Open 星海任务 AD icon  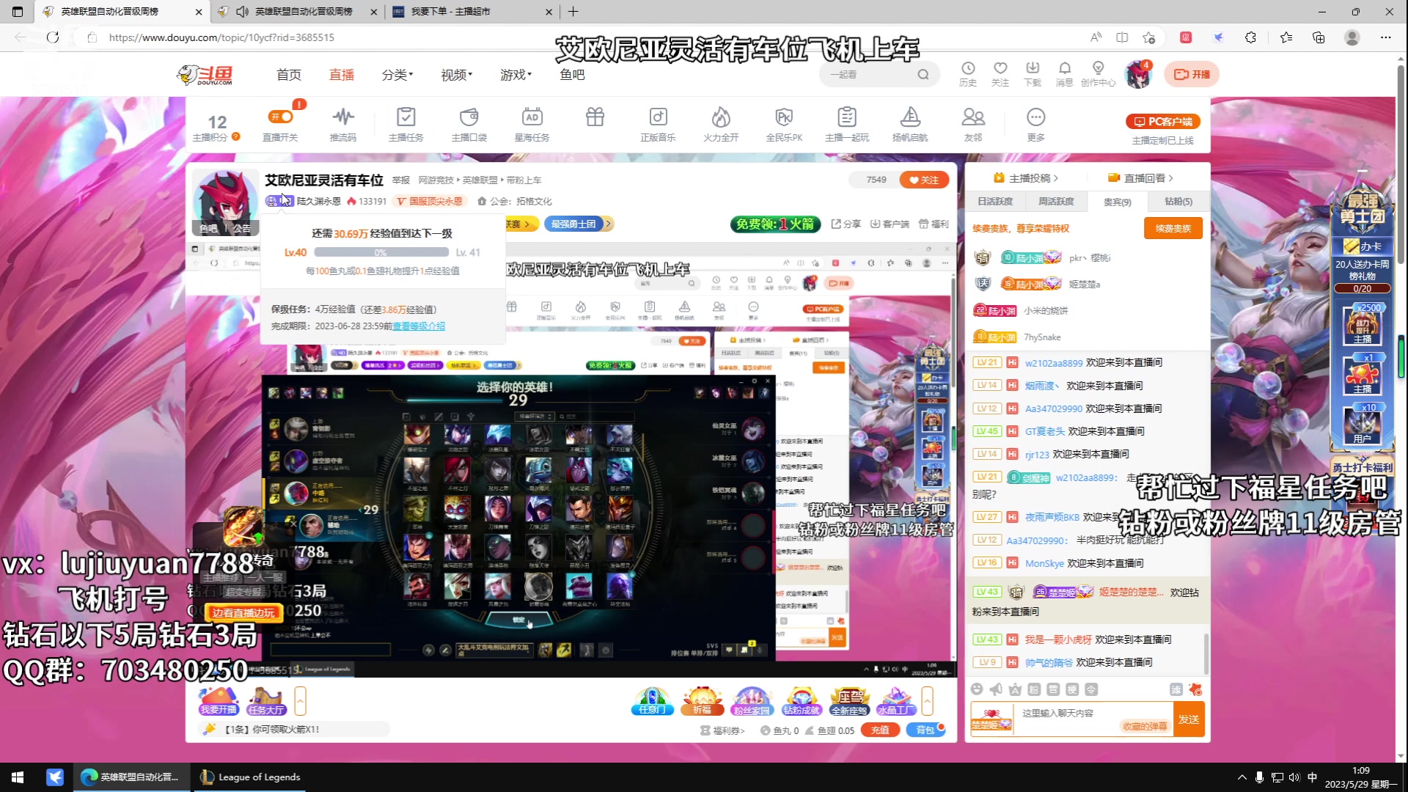[x=532, y=123]
